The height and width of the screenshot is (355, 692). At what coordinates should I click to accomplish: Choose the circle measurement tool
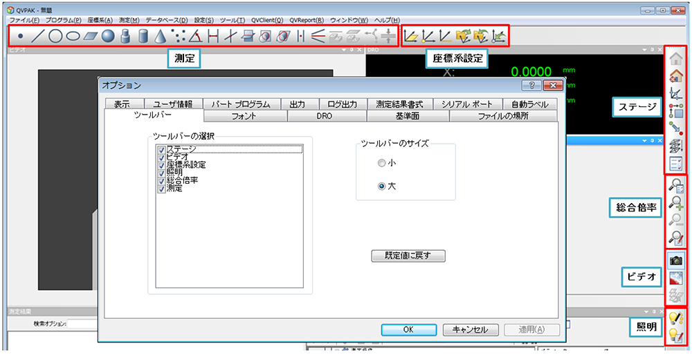click(56, 37)
